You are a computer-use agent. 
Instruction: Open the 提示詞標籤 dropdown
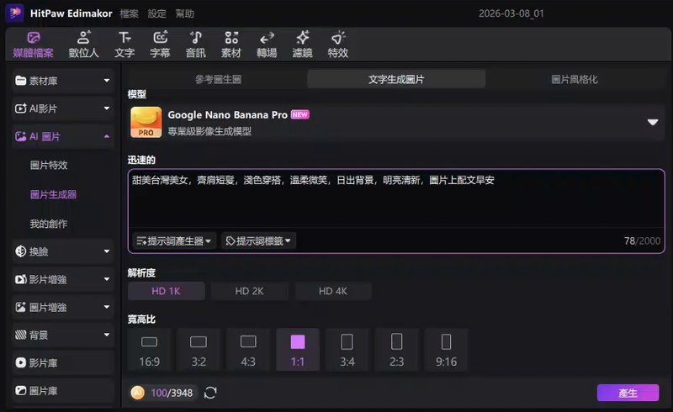pyautogui.click(x=258, y=240)
